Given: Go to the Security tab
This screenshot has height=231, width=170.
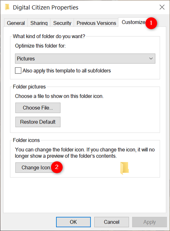Looking at the screenshot, I should (x=62, y=23).
